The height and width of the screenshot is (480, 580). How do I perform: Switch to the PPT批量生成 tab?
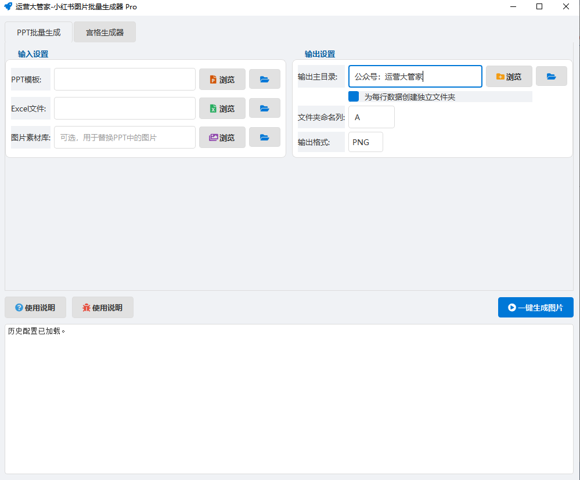(x=38, y=32)
